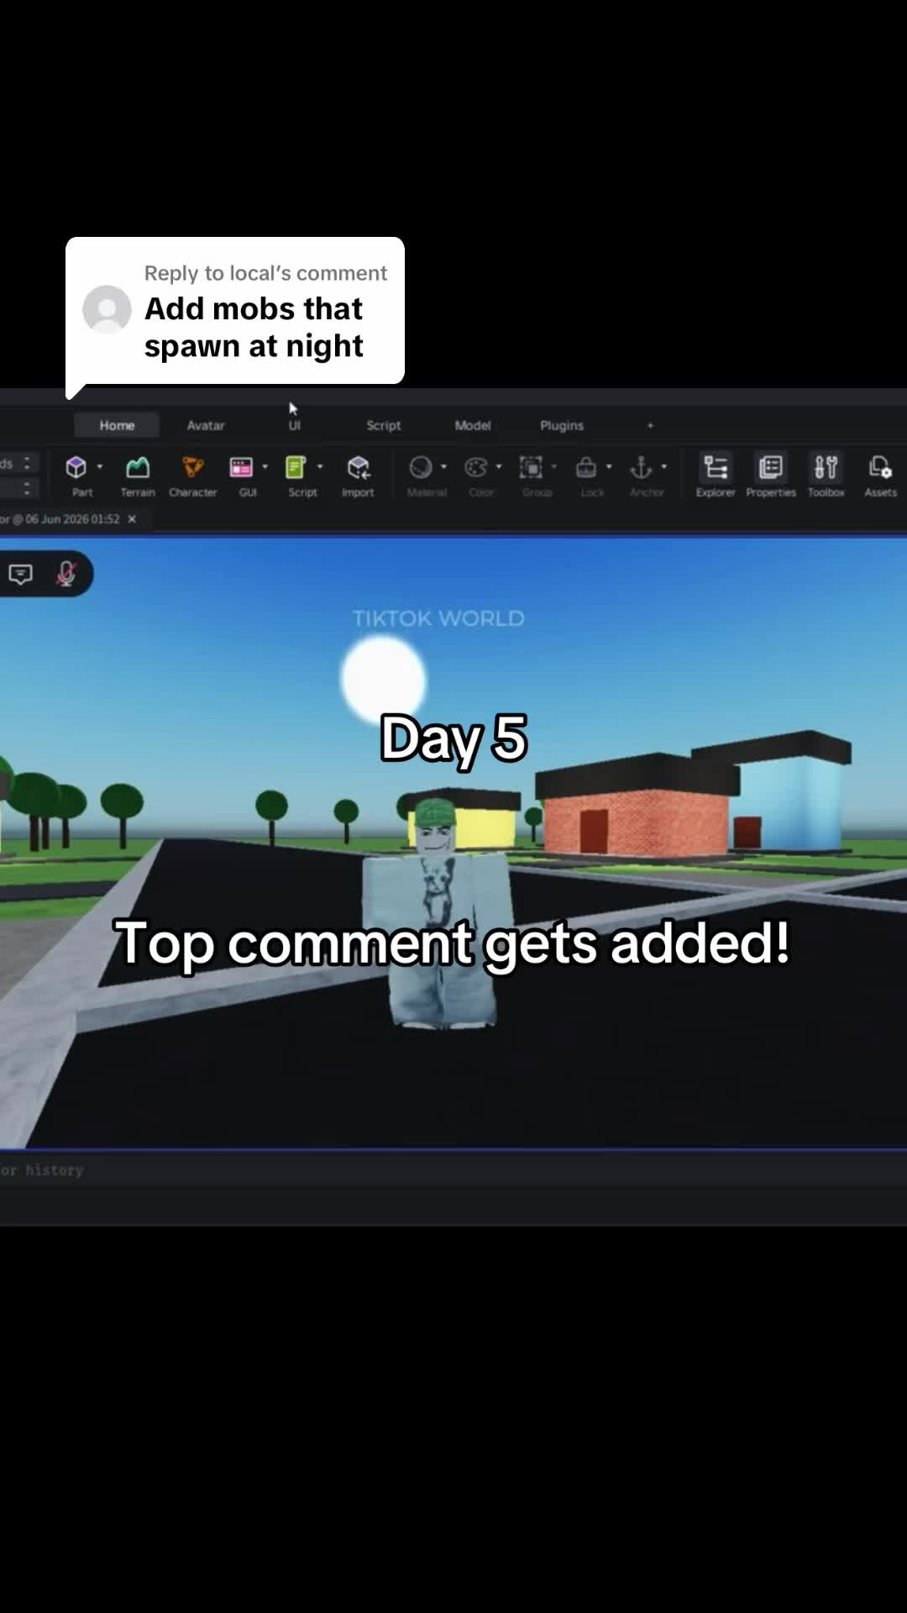Screen dimensions: 907x1613
Task: Click the Import 3D icon
Action: pyautogui.click(x=358, y=475)
